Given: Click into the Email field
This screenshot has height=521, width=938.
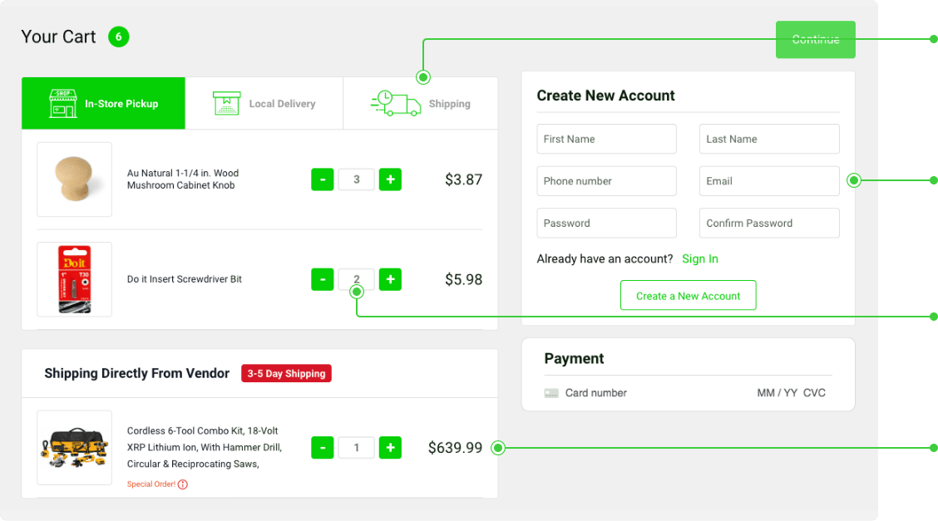Looking at the screenshot, I should point(768,181).
